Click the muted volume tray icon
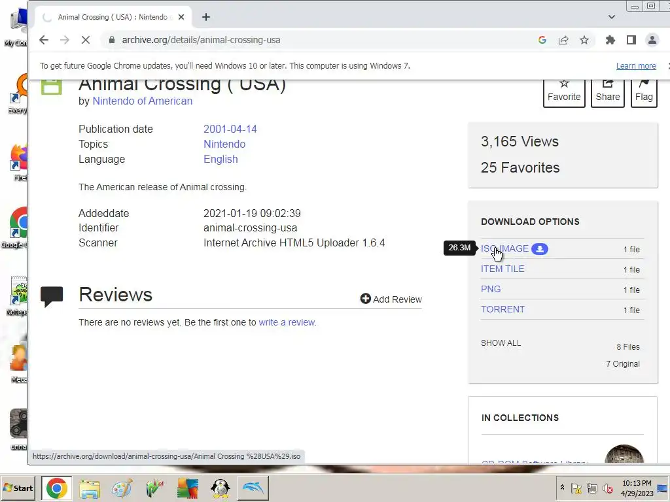The height and width of the screenshot is (502, 670). click(607, 488)
